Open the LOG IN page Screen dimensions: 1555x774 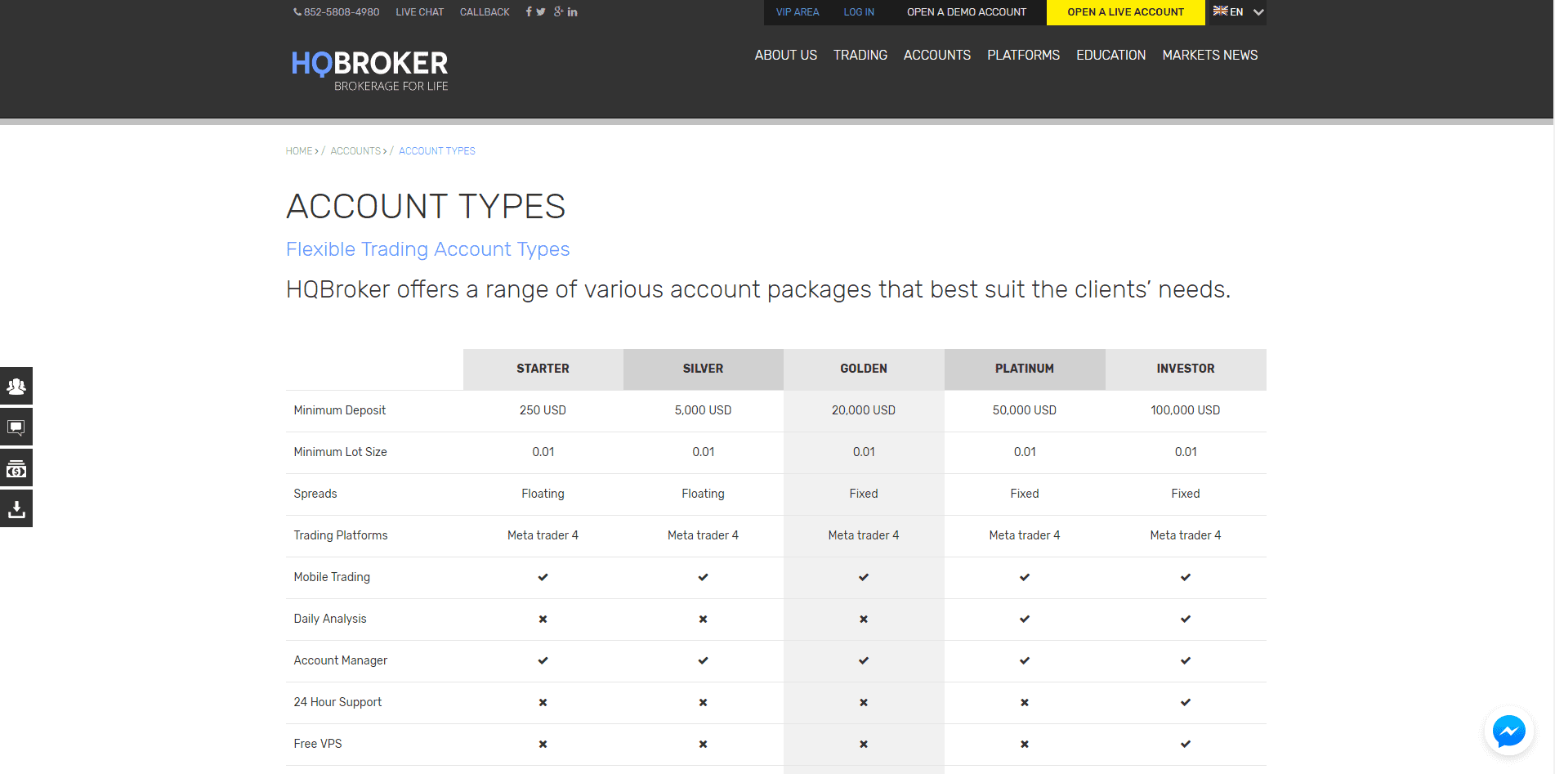858,11
